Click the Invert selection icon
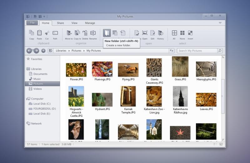Image resolution: width=250 pixels, height=163 pixels. (190, 33)
